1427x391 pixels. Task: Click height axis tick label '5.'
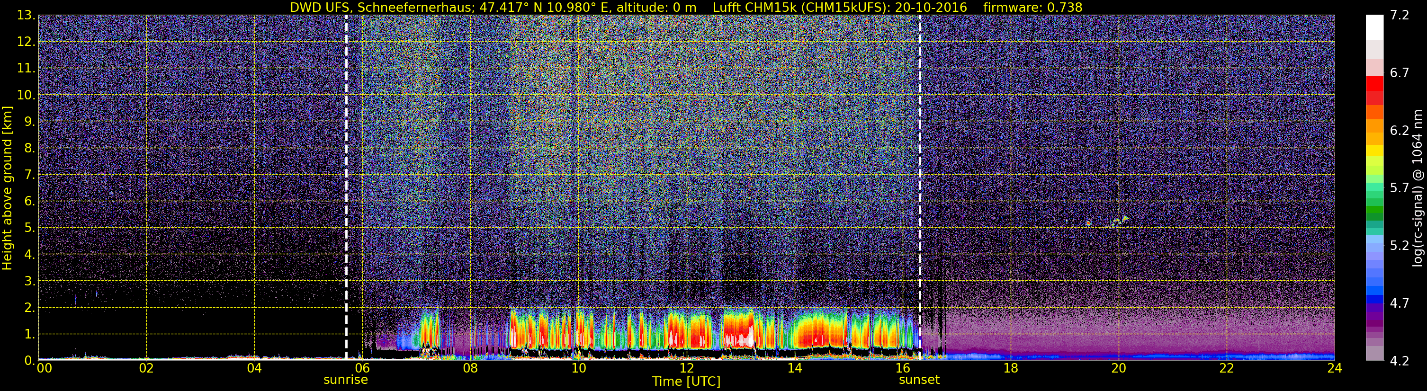pos(29,228)
